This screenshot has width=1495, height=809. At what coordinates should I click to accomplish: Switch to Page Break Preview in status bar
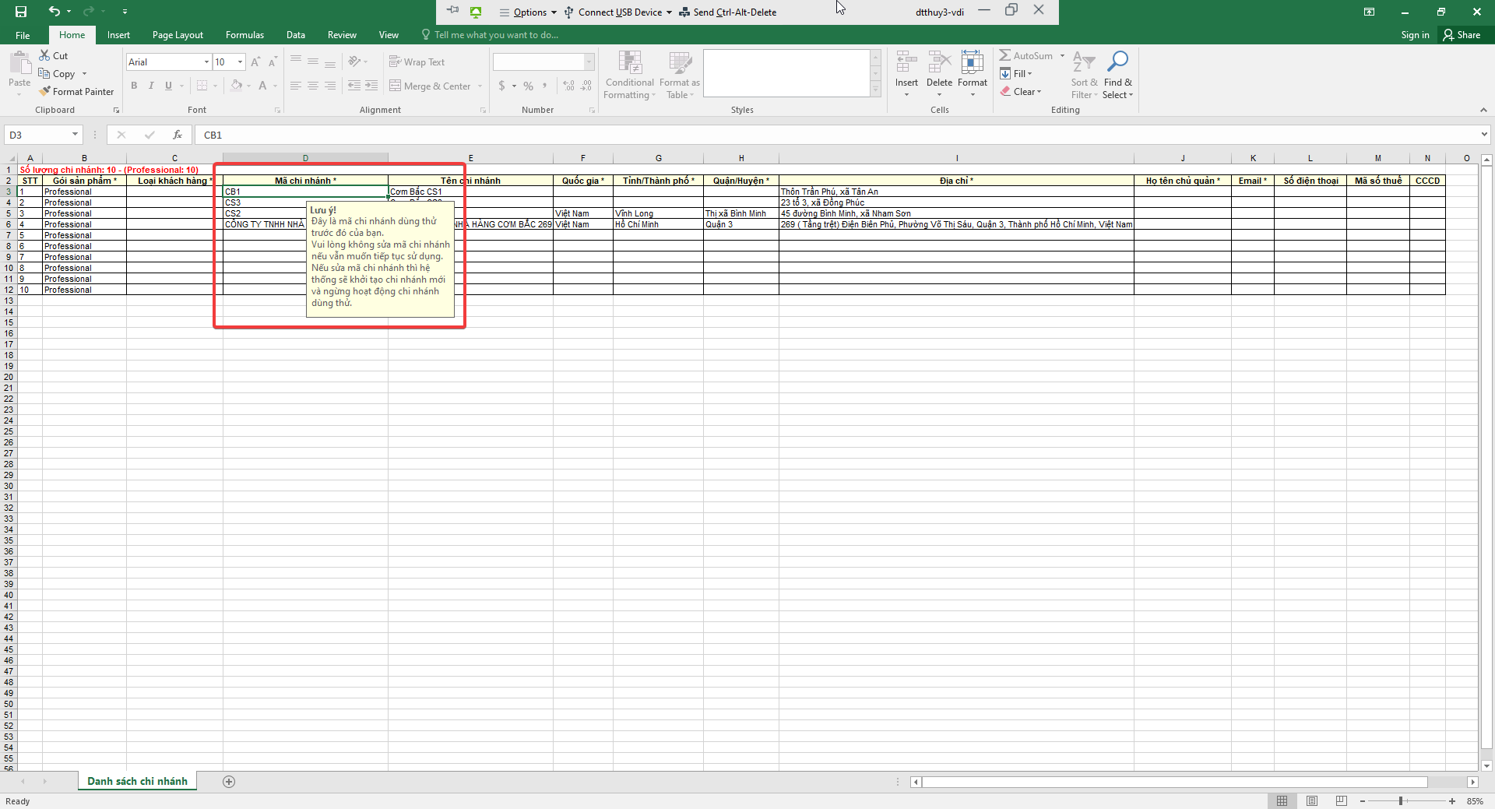(x=1341, y=801)
